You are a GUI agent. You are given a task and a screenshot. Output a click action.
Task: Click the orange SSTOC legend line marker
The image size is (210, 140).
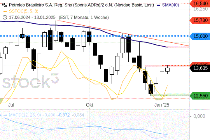5,11
